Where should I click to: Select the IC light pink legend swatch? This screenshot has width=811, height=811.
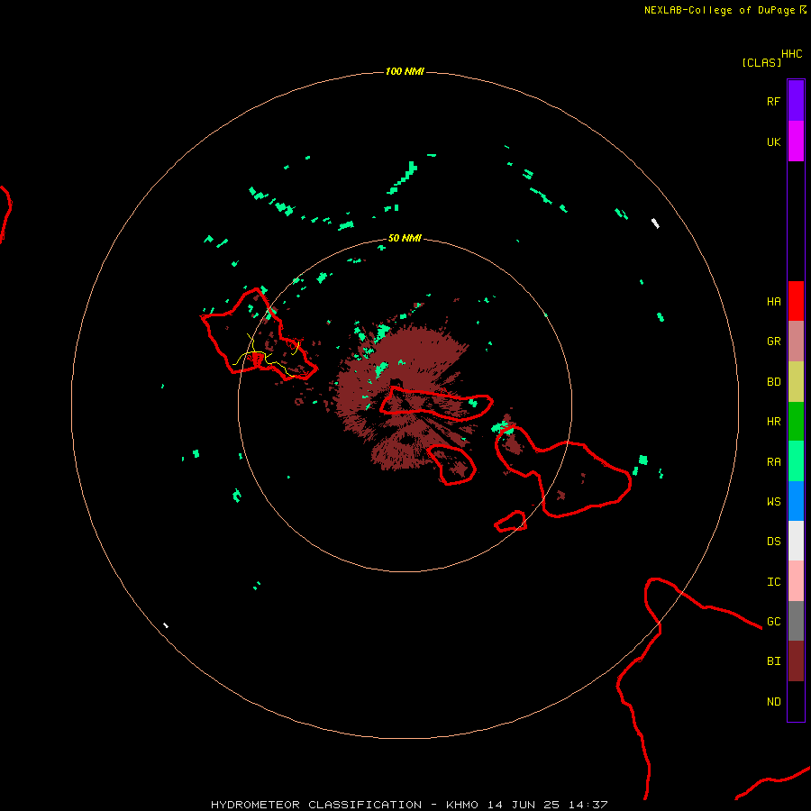click(x=796, y=581)
